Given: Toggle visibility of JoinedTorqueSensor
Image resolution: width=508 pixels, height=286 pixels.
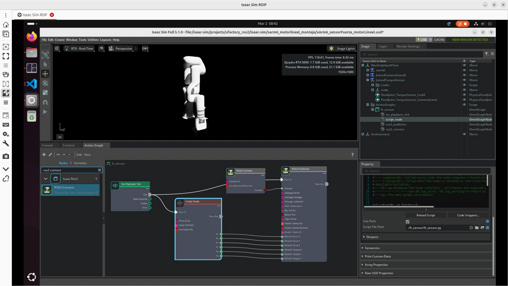Looking at the screenshot, I should [x=464, y=80].
